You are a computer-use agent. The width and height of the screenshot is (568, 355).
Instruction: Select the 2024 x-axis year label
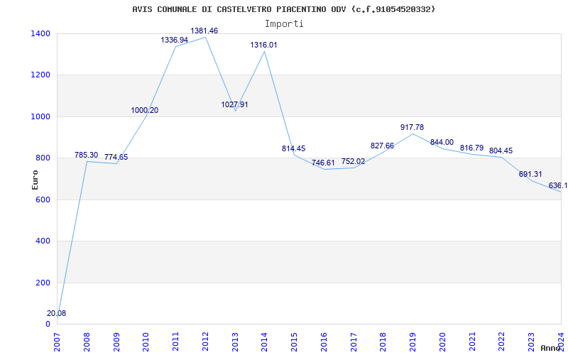561,342
